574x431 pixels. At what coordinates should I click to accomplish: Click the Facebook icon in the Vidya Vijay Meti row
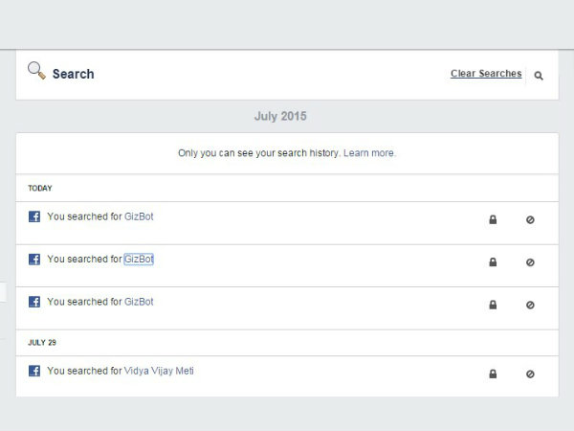(34, 372)
